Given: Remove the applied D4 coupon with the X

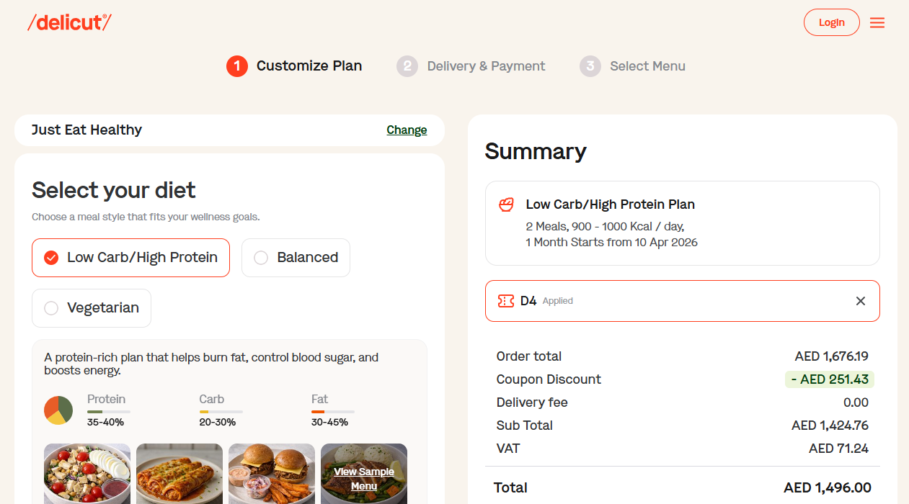Looking at the screenshot, I should tap(860, 300).
